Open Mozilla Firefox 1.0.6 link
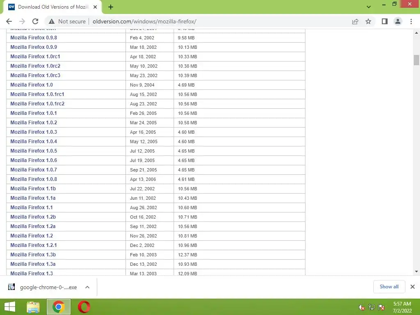This screenshot has width=420, height=315. (x=34, y=160)
